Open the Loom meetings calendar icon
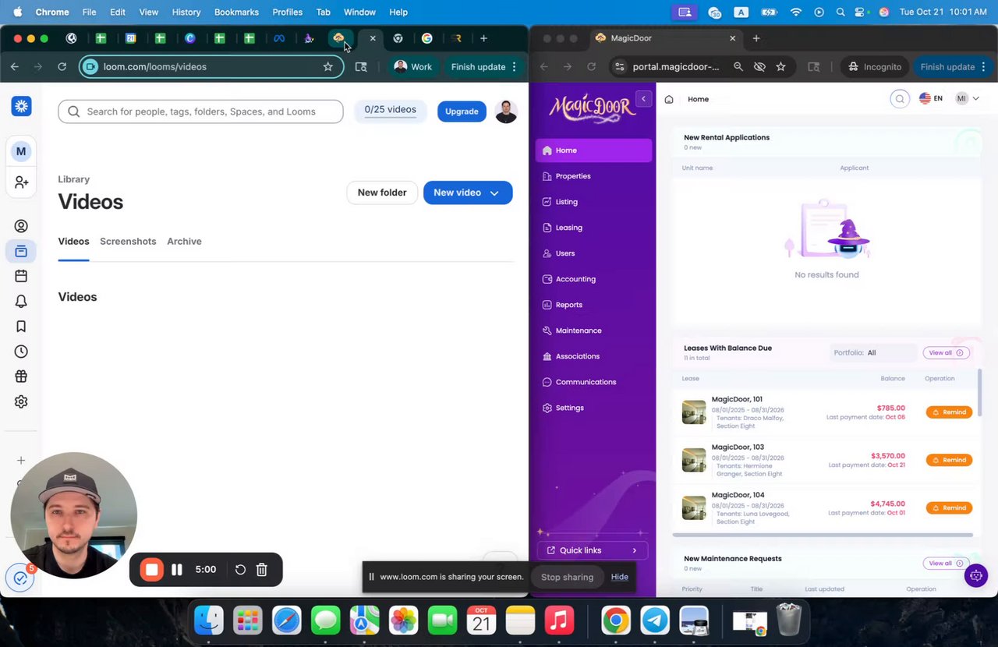Image resolution: width=998 pixels, height=647 pixels. coord(21,276)
